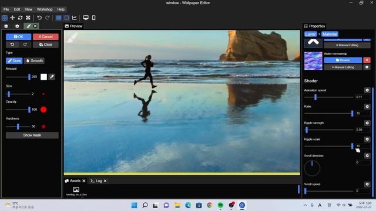This screenshot has width=376, height=211.
Task: Open the layers stack tab icon
Action: click(6, 26)
